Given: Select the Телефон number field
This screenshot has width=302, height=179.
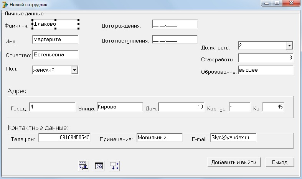Looking at the screenshot, I should [64, 138].
